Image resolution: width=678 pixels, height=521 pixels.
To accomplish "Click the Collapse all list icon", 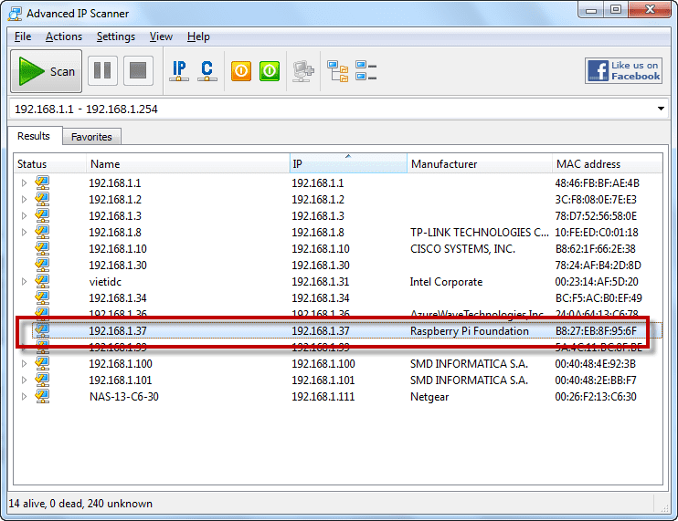I will click(x=366, y=71).
